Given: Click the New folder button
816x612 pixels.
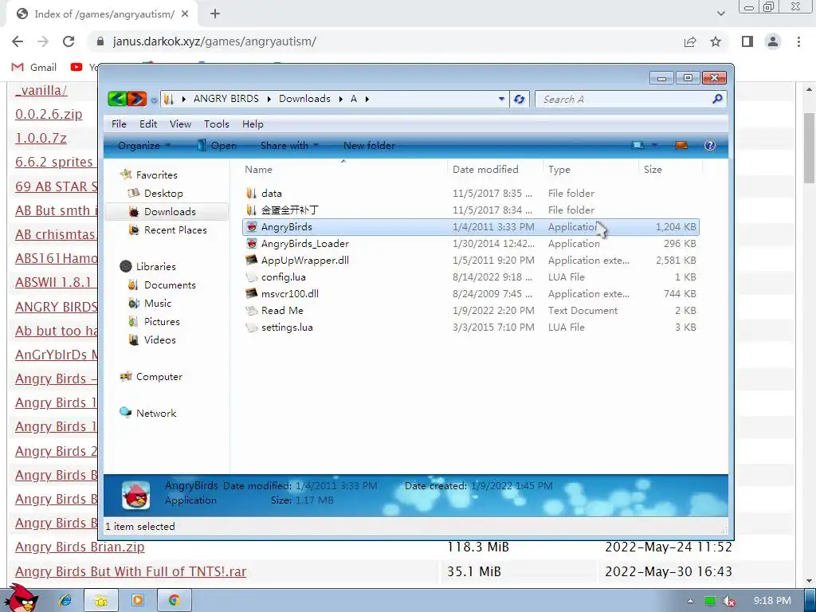Looking at the screenshot, I should pyautogui.click(x=369, y=146).
